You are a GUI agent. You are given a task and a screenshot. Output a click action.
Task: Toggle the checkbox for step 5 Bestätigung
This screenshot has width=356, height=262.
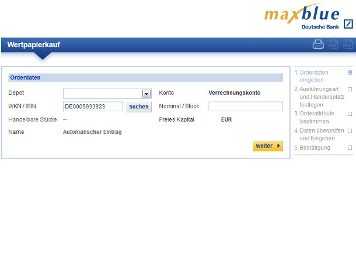pyautogui.click(x=350, y=148)
